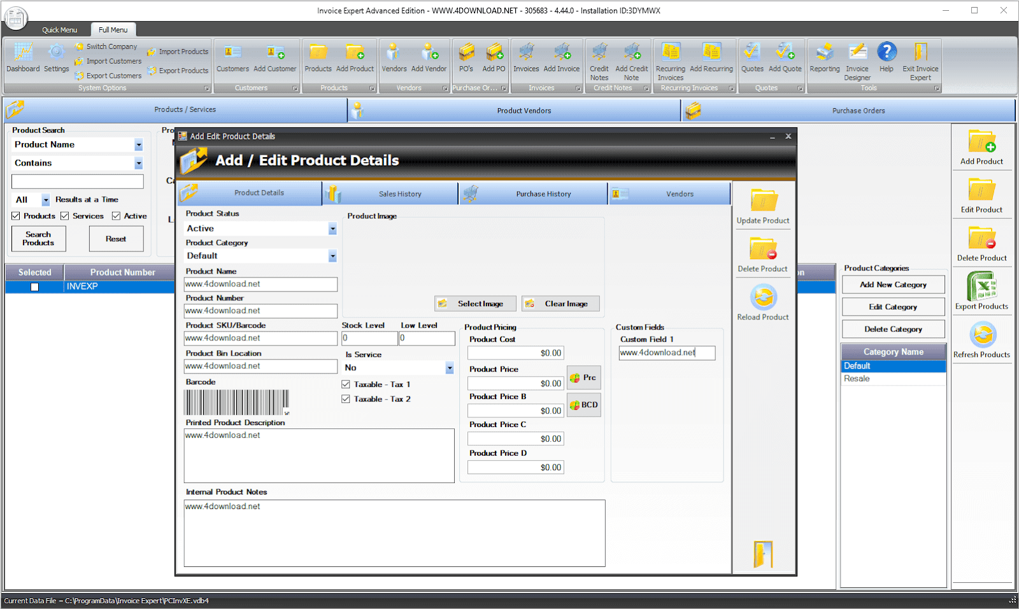Click the Search Products button
The height and width of the screenshot is (609, 1019).
[x=38, y=239]
